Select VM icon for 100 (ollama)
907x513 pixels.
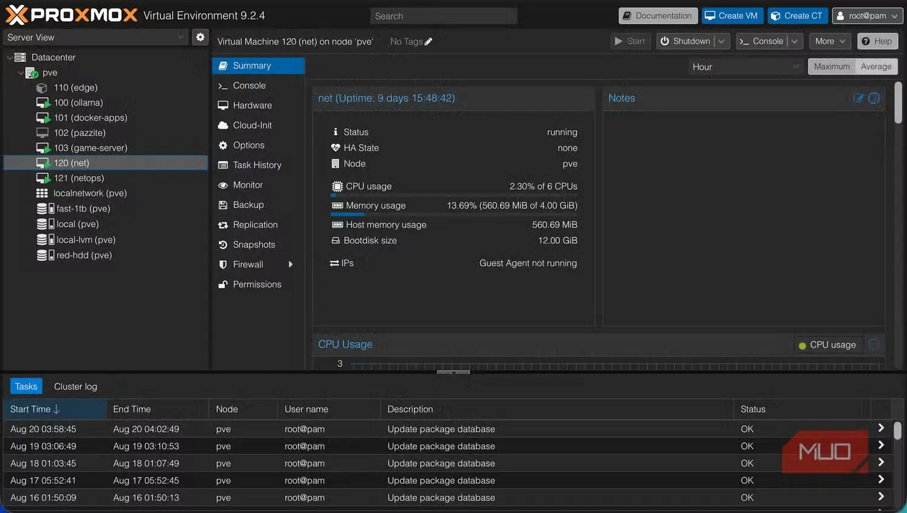pos(43,103)
